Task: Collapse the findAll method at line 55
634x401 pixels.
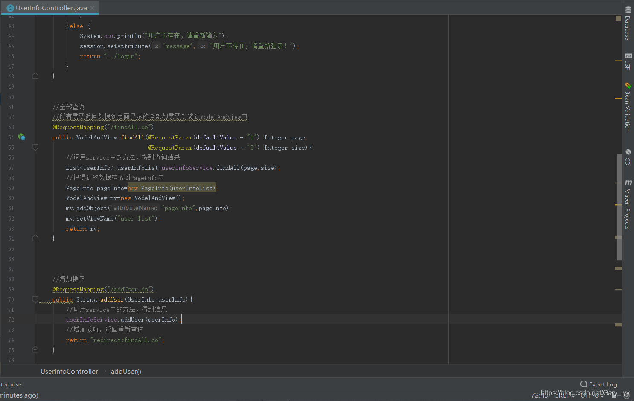Action: point(35,147)
